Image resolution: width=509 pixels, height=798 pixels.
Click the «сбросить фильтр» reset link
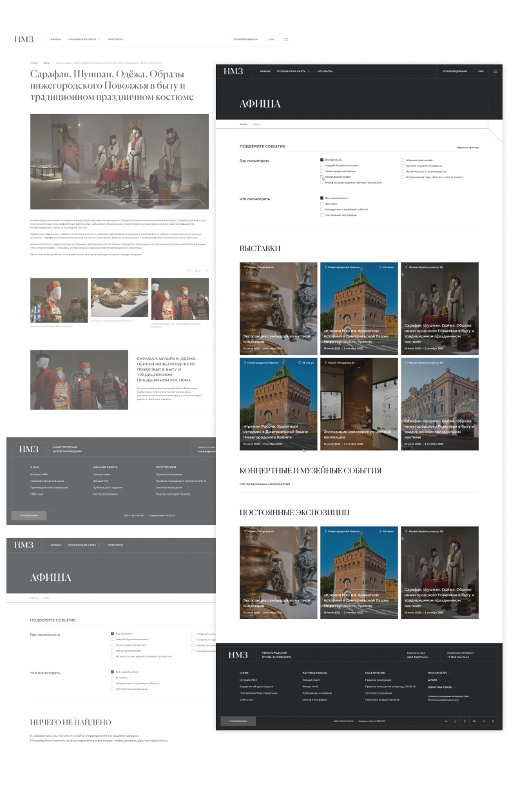[x=467, y=147]
